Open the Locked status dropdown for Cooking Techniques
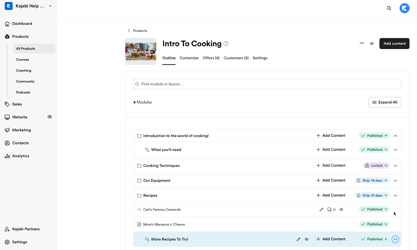Image resolution: width=417 pixels, height=250 pixels. [376, 166]
